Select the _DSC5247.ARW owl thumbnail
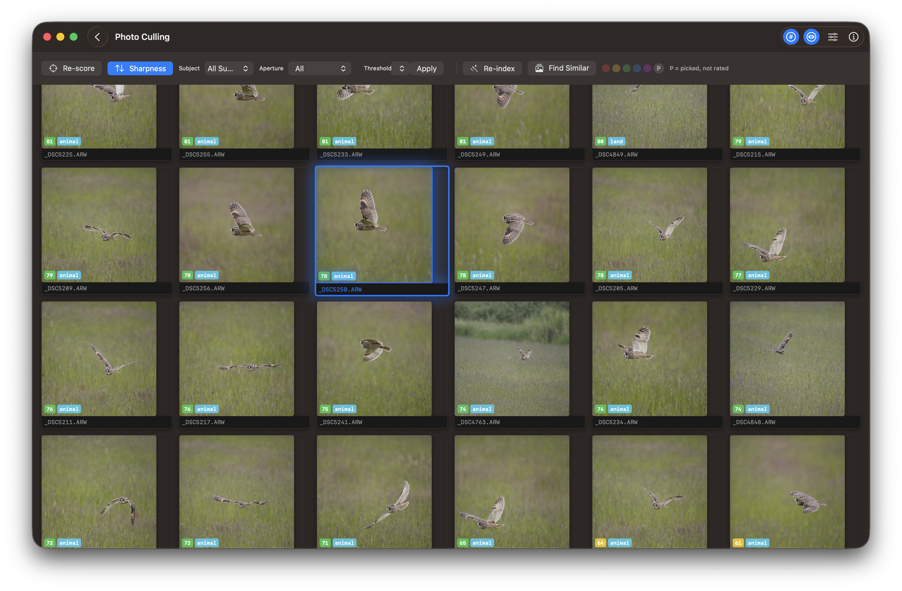Image resolution: width=902 pixels, height=591 pixels. click(512, 225)
